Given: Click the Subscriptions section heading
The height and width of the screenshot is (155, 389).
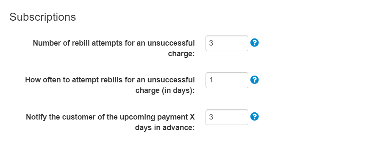Looking at the screenshot, I should click(43, 17).
